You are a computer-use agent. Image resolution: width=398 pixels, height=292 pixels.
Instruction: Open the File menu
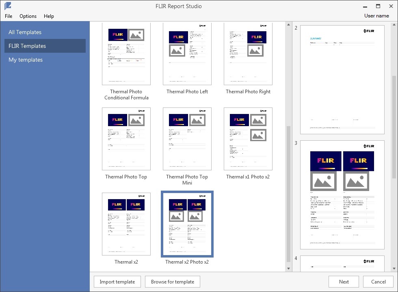[x=8, y=16]
